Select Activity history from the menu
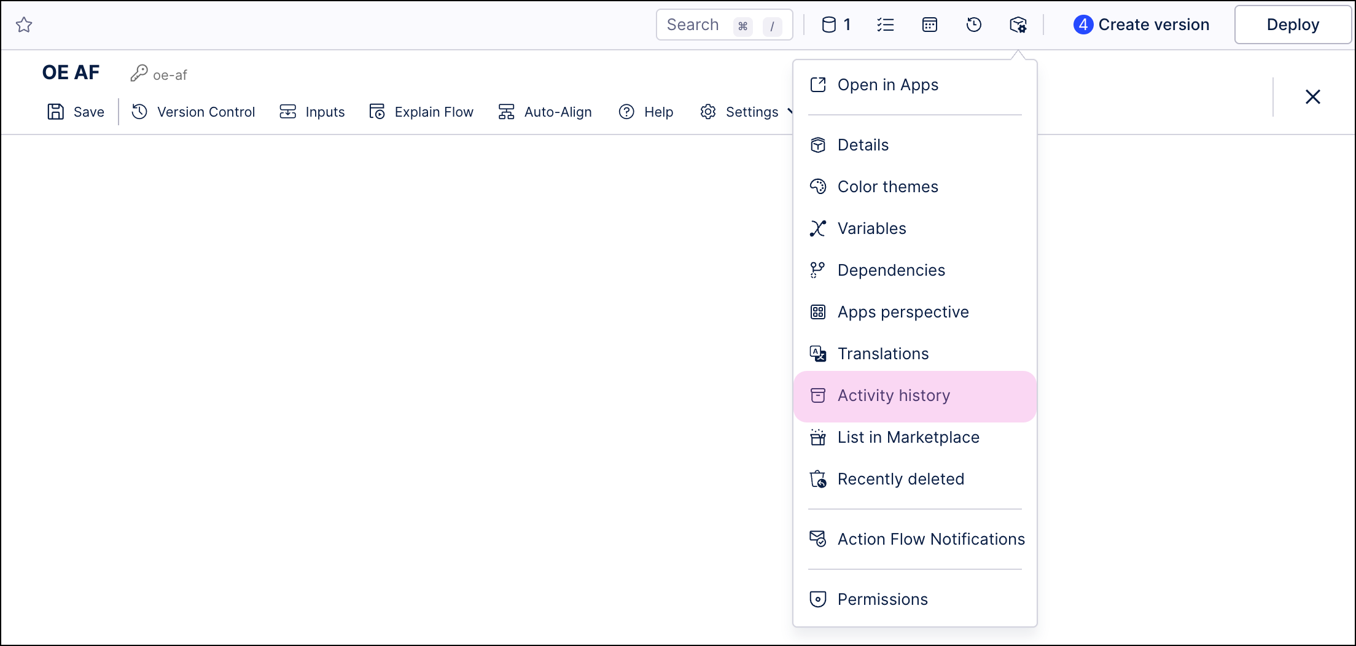This screenshot has height=646, width=1356. point(894,395)
